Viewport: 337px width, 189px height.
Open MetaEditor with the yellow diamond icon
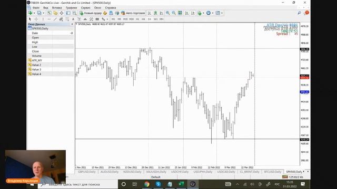pyautogui.click(x=105, y=13)
